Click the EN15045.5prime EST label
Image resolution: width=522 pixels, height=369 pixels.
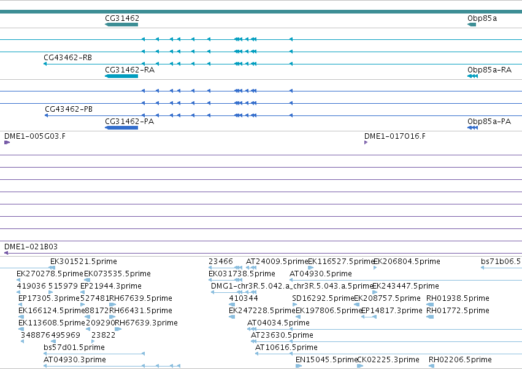[x=326, y=360]
